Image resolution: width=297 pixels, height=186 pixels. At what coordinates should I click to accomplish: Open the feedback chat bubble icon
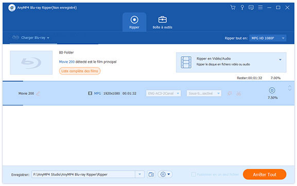(x=251, y=8)
